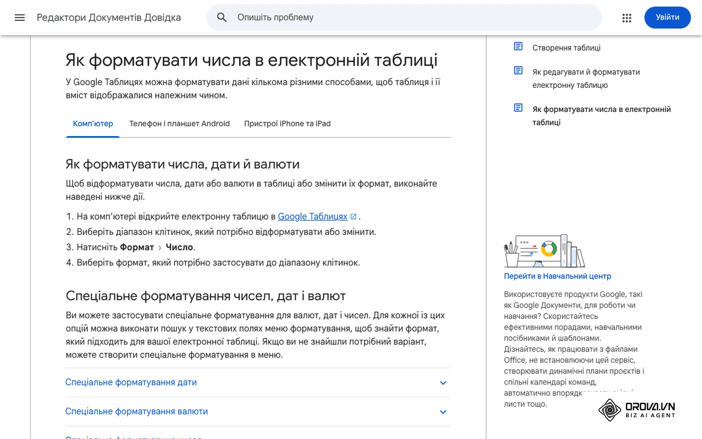Click the Learning Center illustration
Screen dimensions: 702x439
tap(544, 251)
